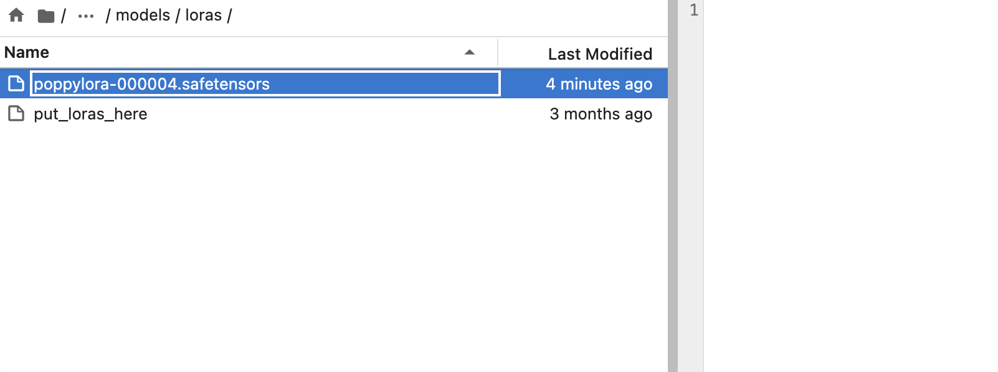Click the page icon in the second file row

[16, 114]
